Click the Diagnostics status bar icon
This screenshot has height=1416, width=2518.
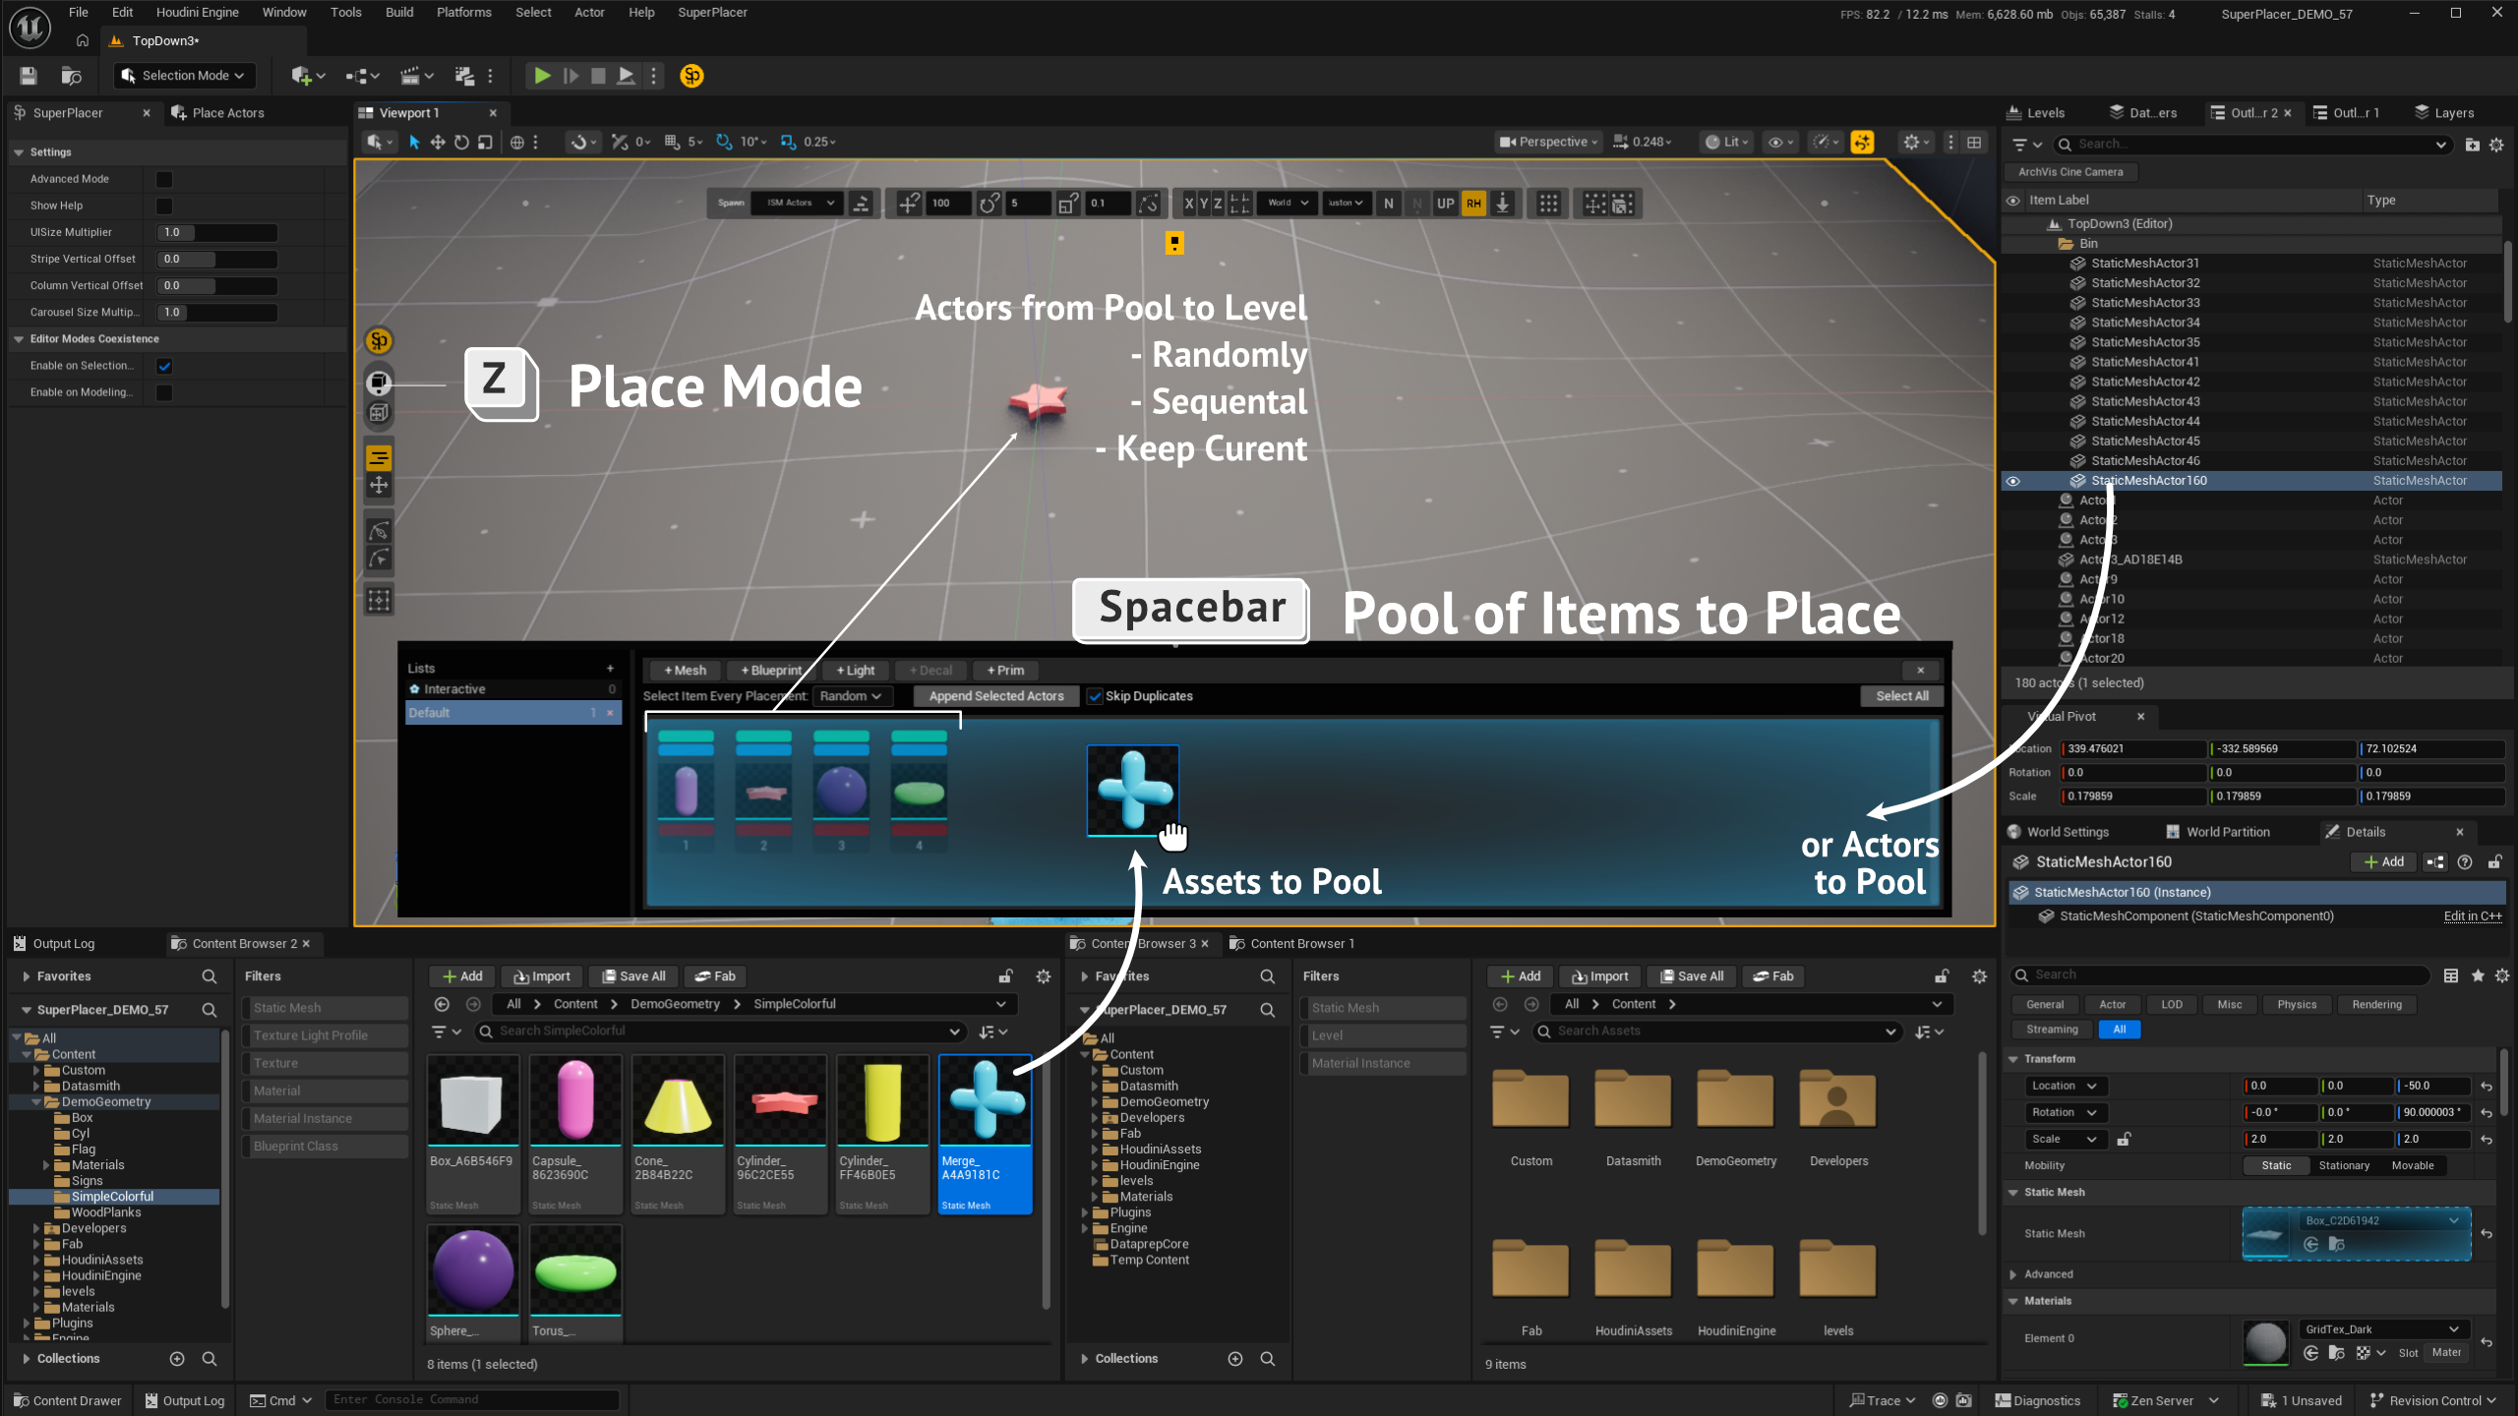2037,1401
